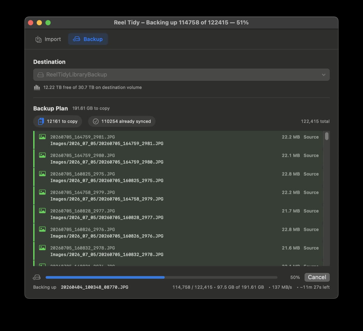Click the 122,415 total label

315,121
